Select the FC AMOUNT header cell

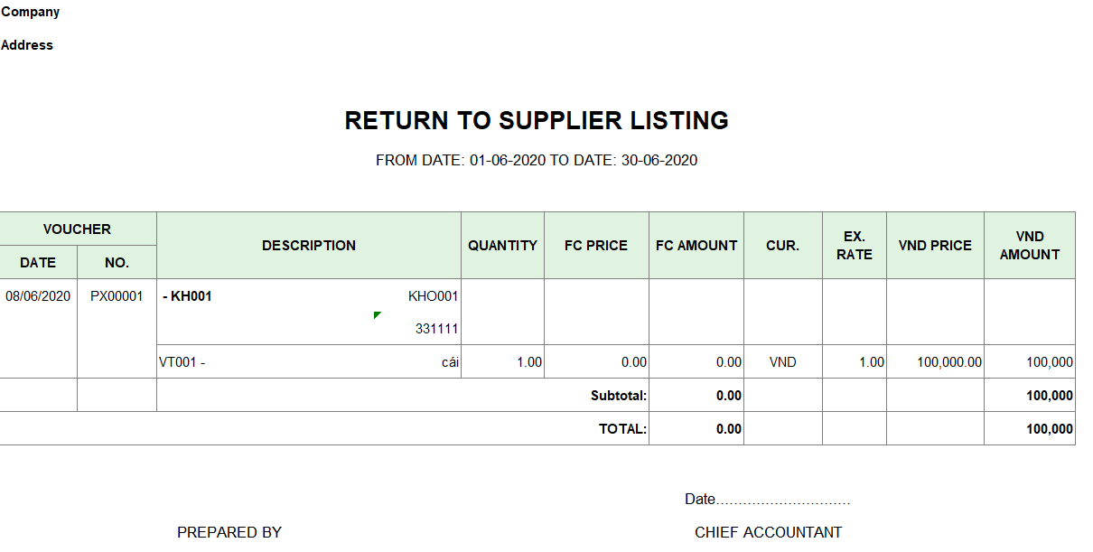(696, 246)
